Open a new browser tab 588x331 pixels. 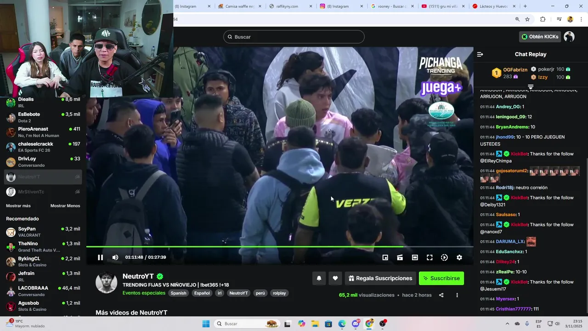[525, 6]
